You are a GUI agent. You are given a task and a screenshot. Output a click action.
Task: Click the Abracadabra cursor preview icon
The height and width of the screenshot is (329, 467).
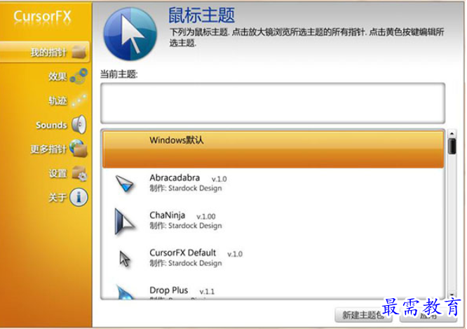click(125, 184)
